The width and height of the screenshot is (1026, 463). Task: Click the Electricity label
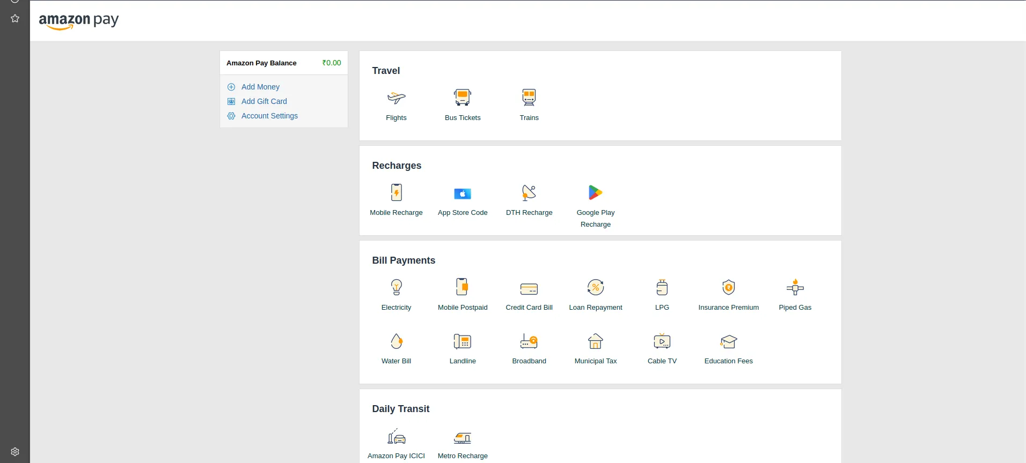[x=396, y=308]
